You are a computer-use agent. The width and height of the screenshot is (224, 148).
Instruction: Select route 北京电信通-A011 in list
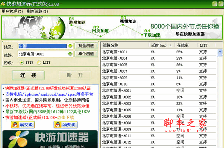[x=158, y=136]
